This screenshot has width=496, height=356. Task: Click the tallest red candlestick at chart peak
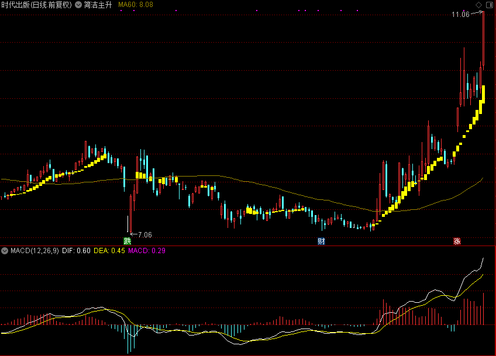(483, 40)
